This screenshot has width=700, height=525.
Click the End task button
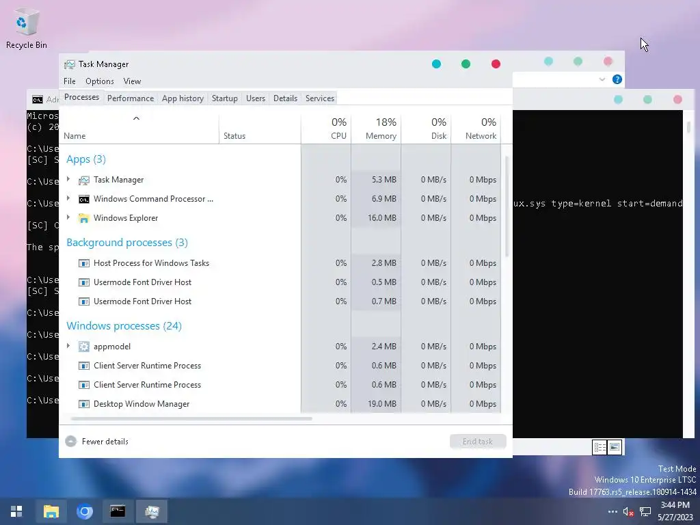(478, 442)
